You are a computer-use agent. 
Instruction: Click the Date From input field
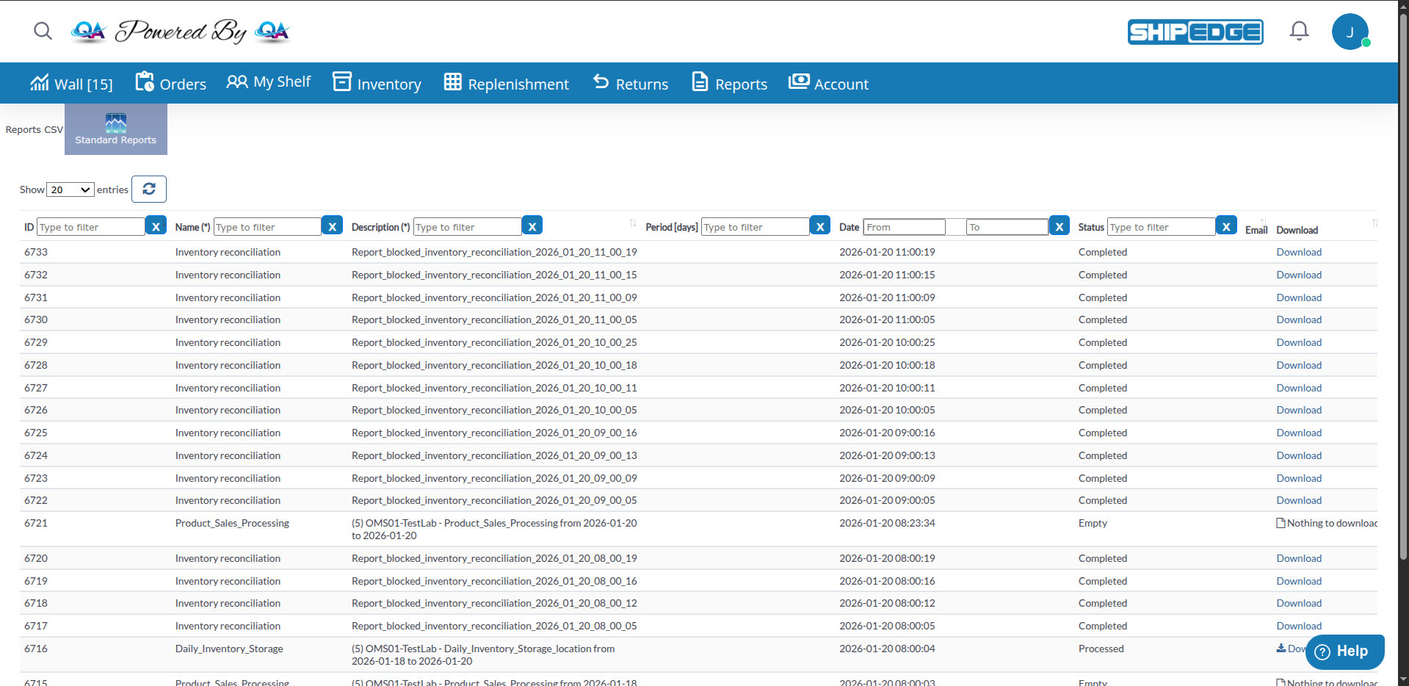point(904,227)
